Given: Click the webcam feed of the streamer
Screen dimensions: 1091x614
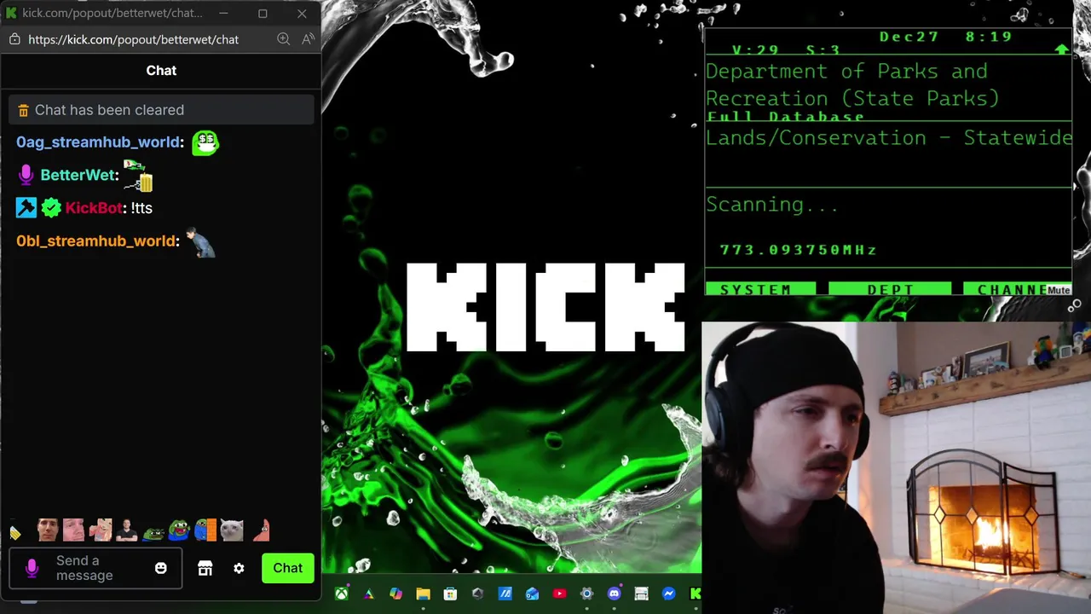Looking at the screenshot, I should (x=896, y=467).
